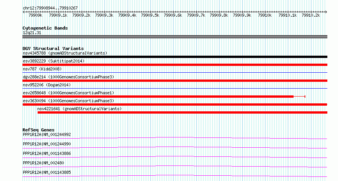Select the 79910k ruler tick label
Viewport: 338px width, 181px height.
[265, 15]
